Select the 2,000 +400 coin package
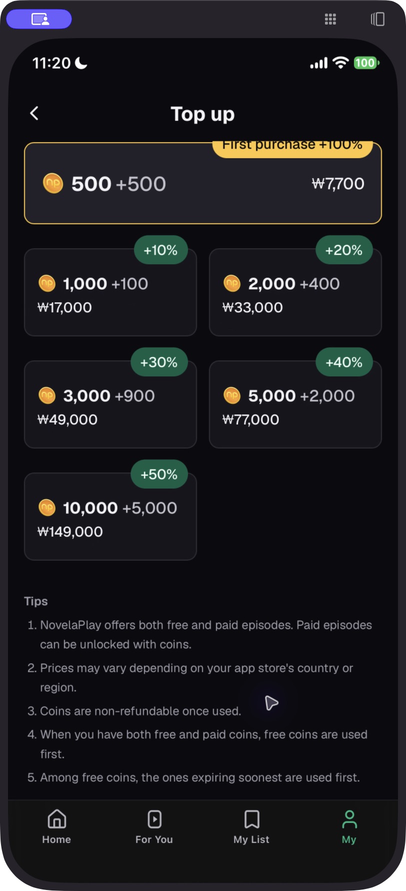The height and width of the screenshot is (891, 406). [x=295, y=292]
